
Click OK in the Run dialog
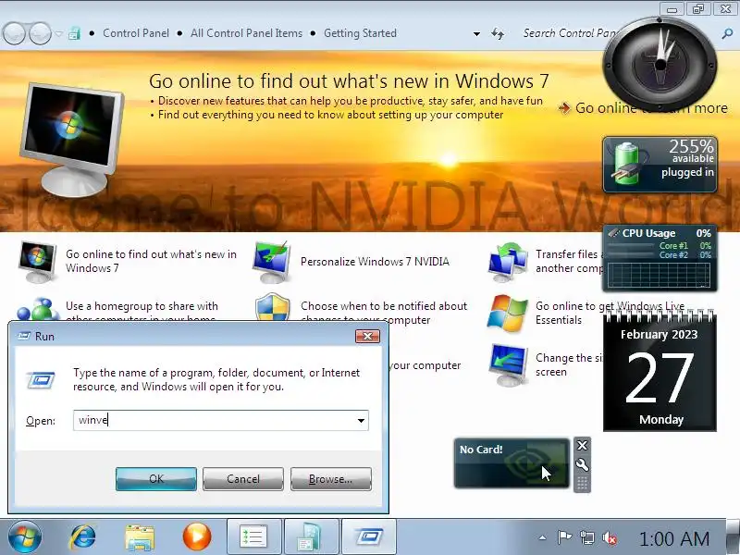click(x=156, y=479)
